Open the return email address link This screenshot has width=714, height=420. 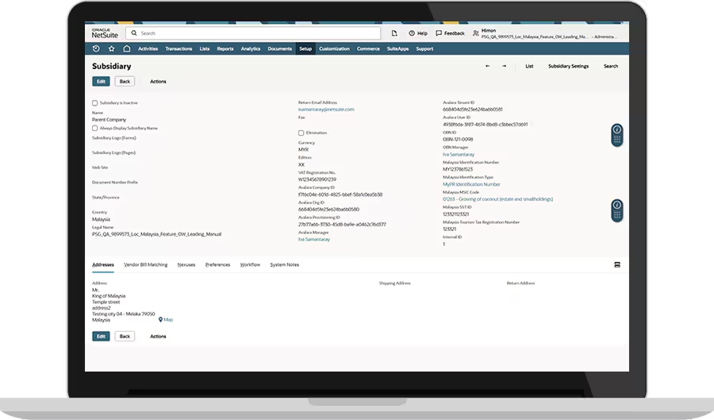pos(326,110)
